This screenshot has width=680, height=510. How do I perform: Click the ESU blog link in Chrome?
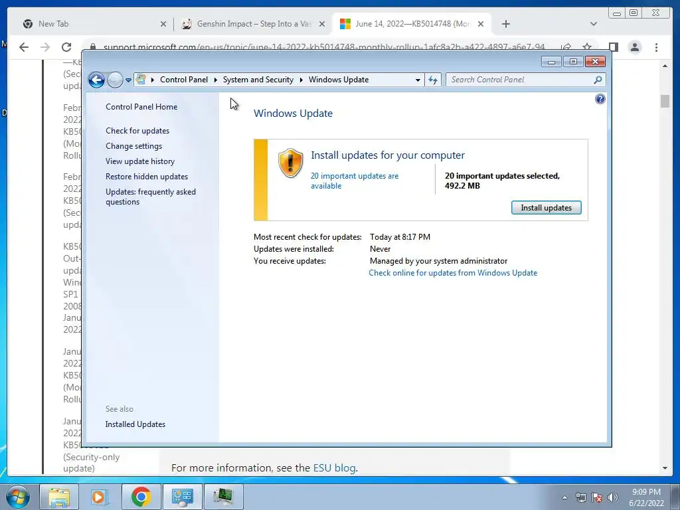pos(335,468)
